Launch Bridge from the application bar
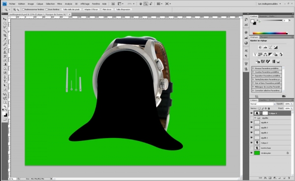Image resolution: width=295 pixels, height=181 pixels. tap(113, 4)
